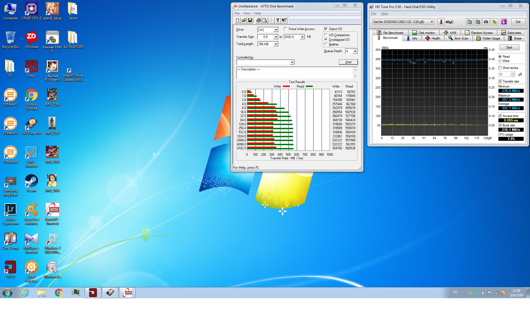The width and height of the screenshot is (530, 331).
Task: Expand the Total Length dropdown
Action: point(275,44)
